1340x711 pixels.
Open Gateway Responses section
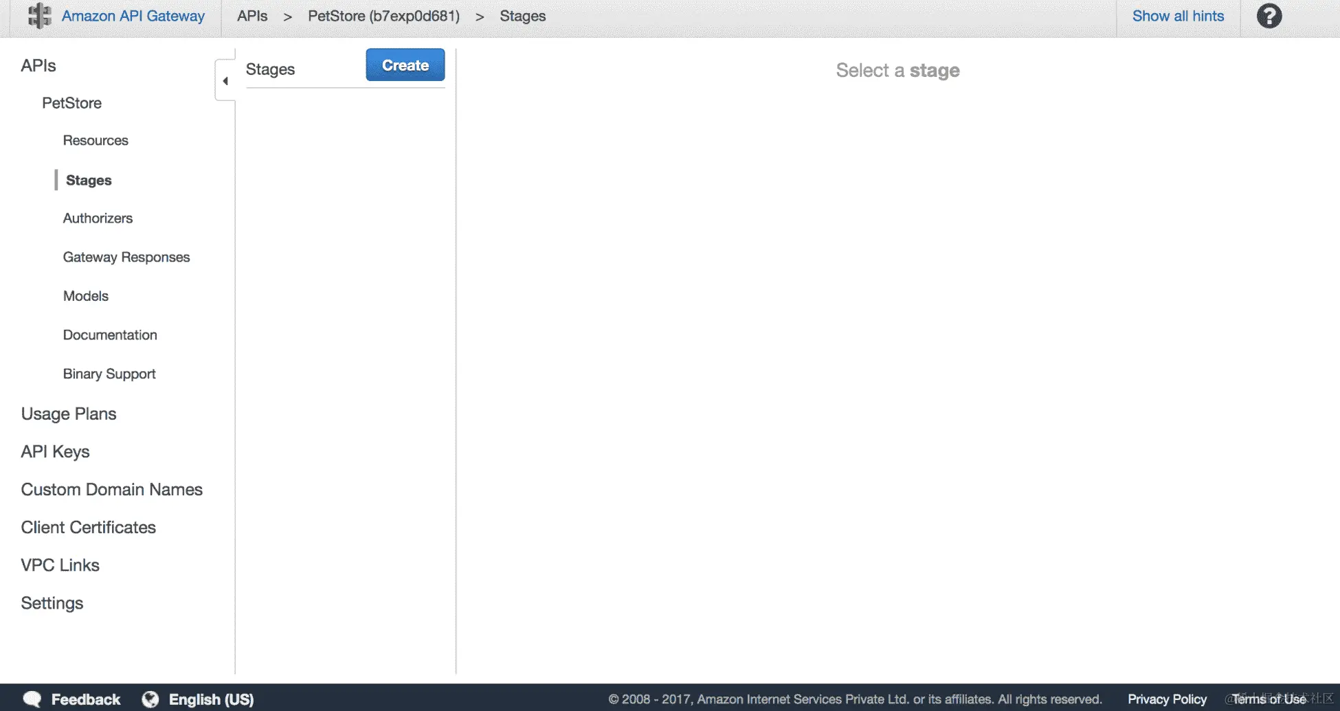point(126,257)
